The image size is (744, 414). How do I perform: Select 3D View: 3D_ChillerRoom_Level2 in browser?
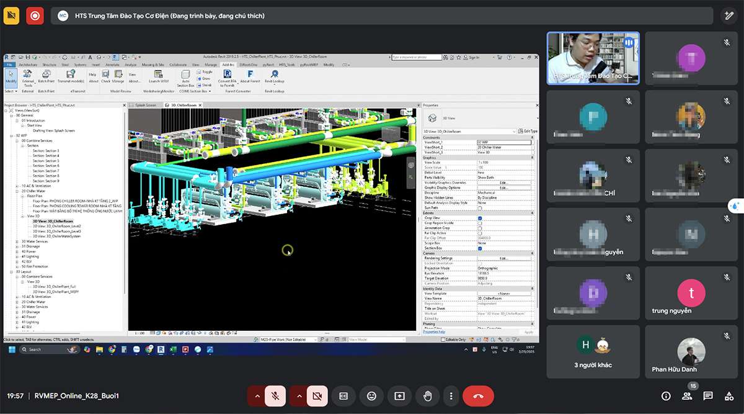point(57,227)
